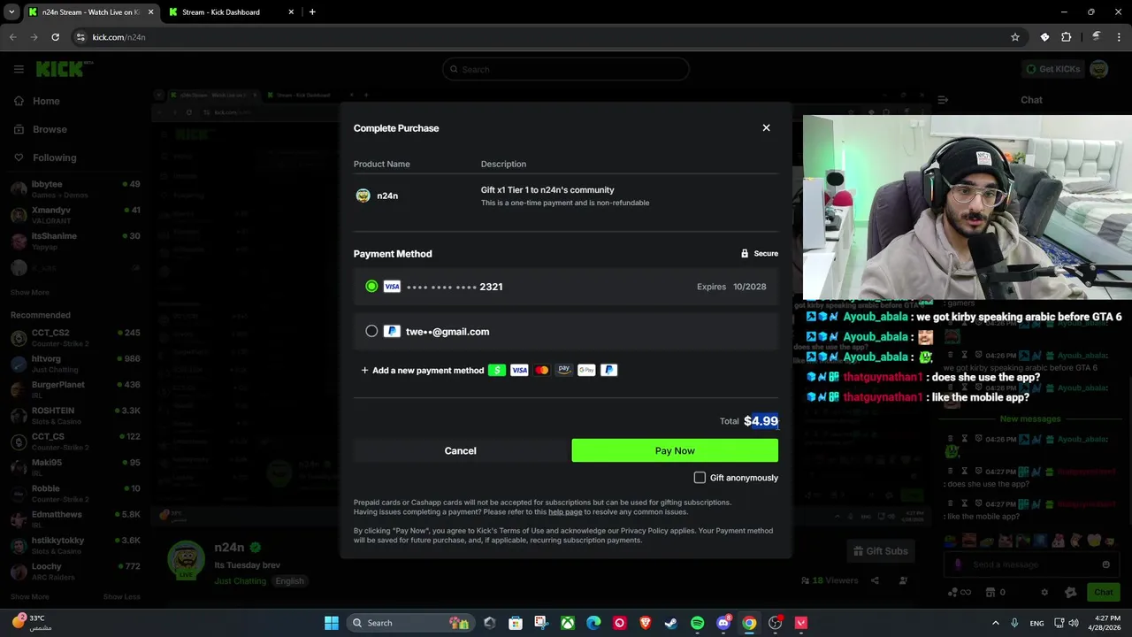This screenshot has width=1132, height=637.
Task: Open the volume and network flyout
Action: pyautogui.click(x=1066, y=623)
